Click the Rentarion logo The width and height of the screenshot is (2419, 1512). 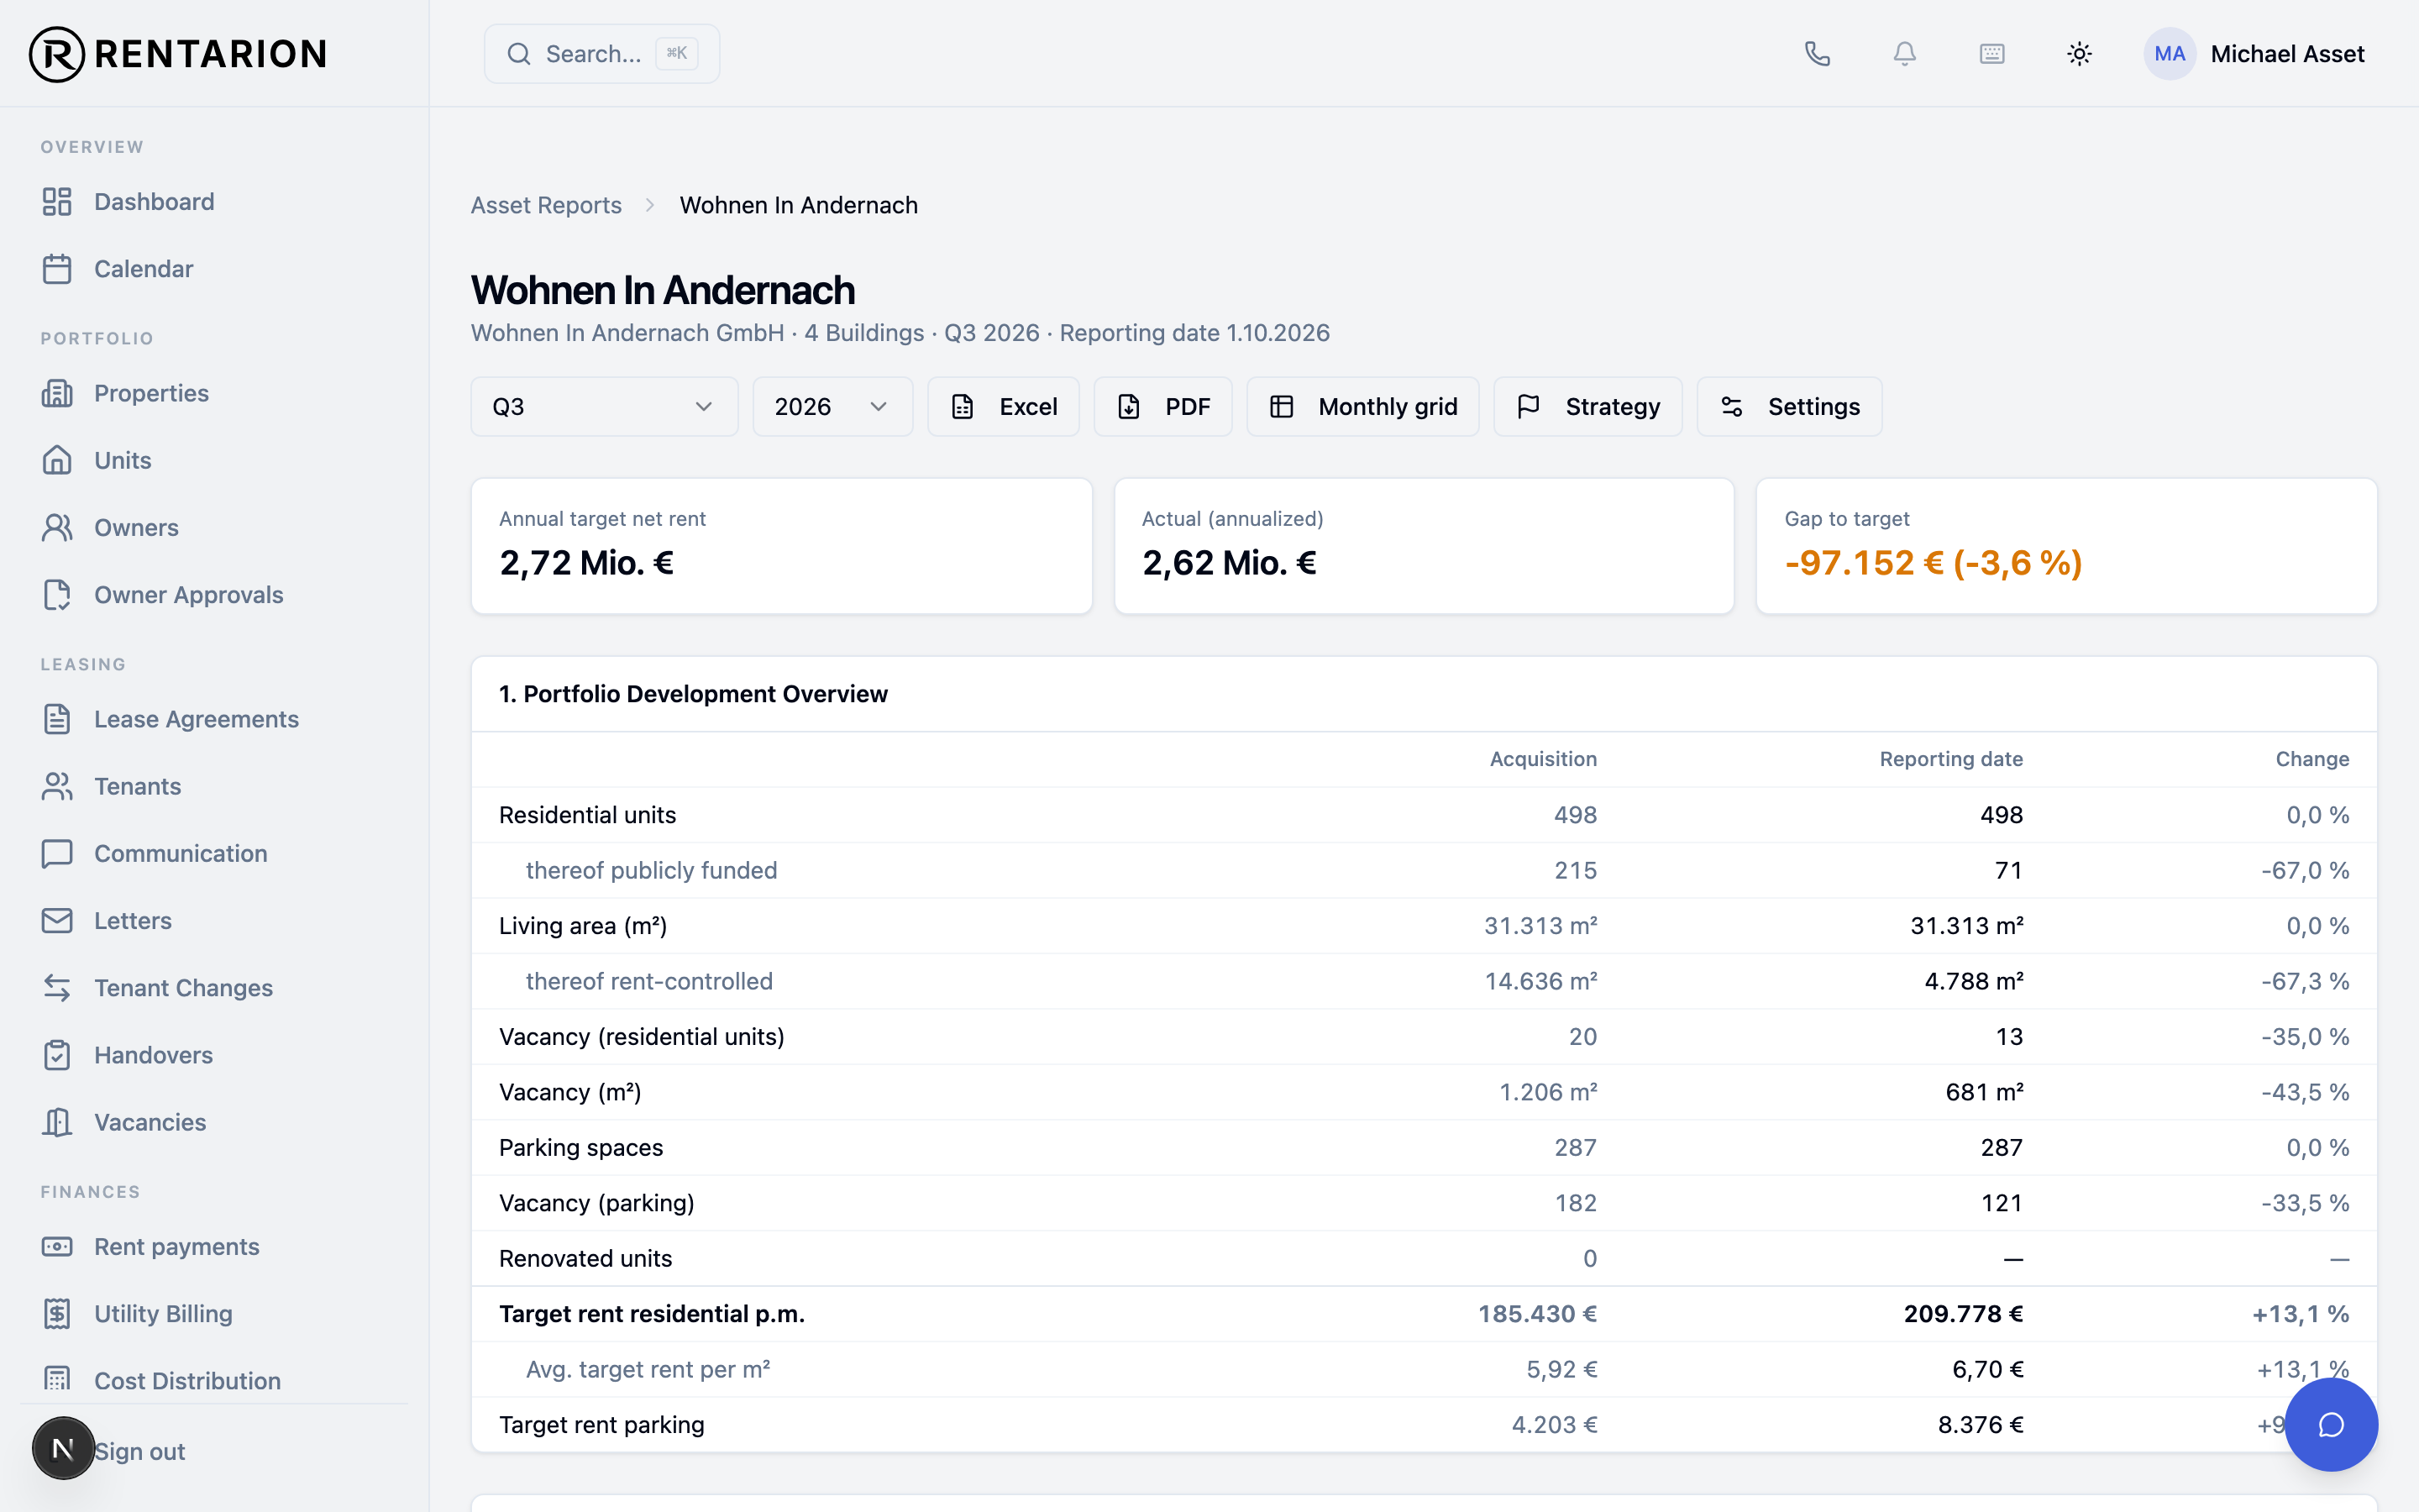click(x=178, y=54)
